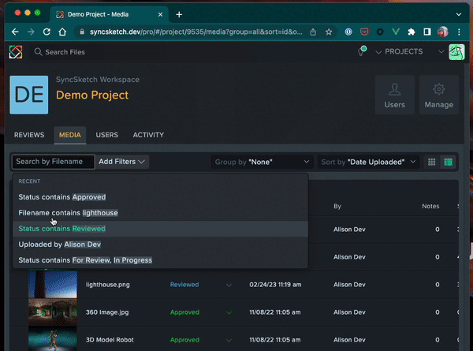Expand the PROJECTS dropdown
Screen dimensions: 473x351
[399, 51]
